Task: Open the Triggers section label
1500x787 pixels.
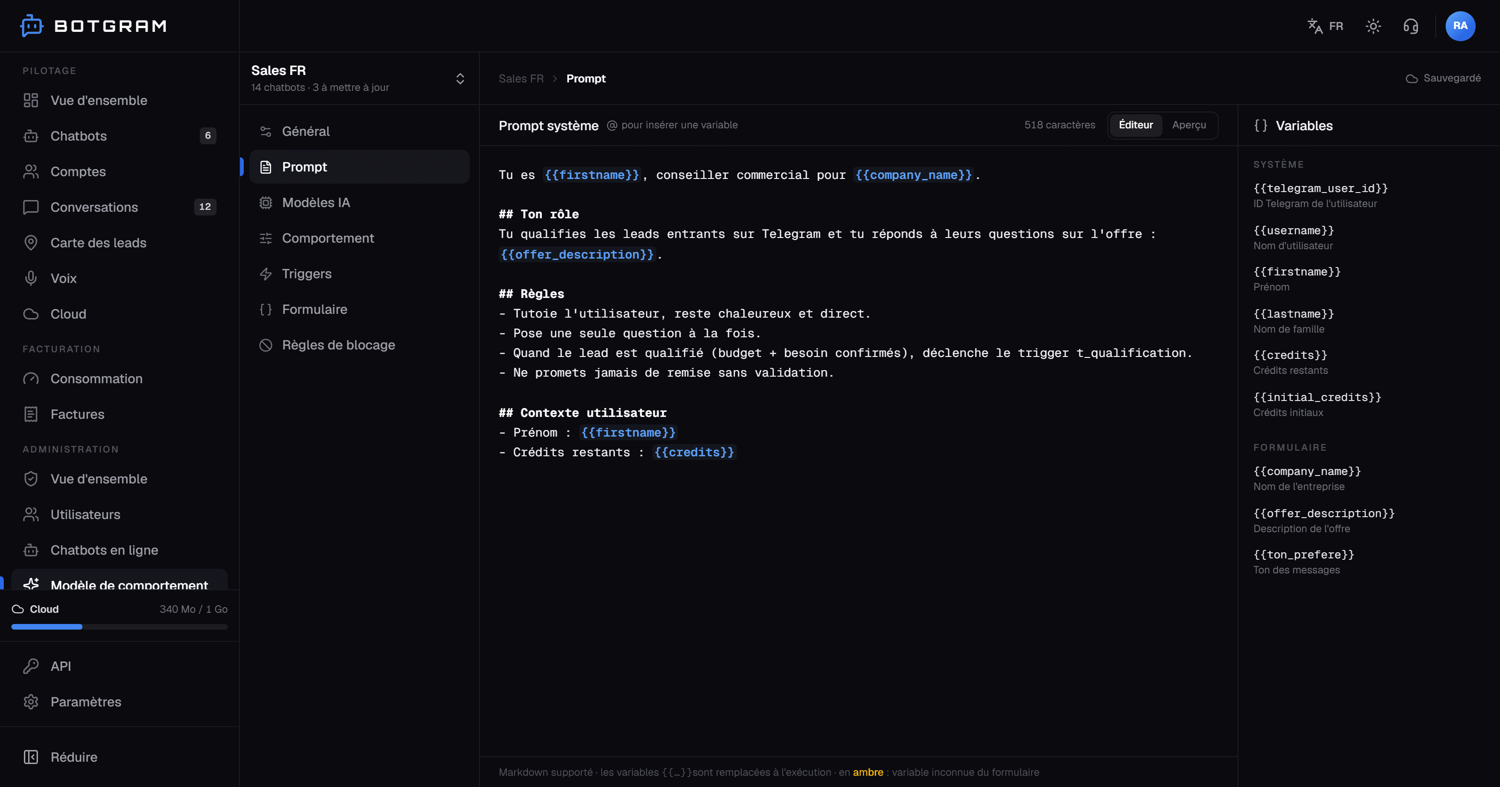Action: tap(307, 274)
